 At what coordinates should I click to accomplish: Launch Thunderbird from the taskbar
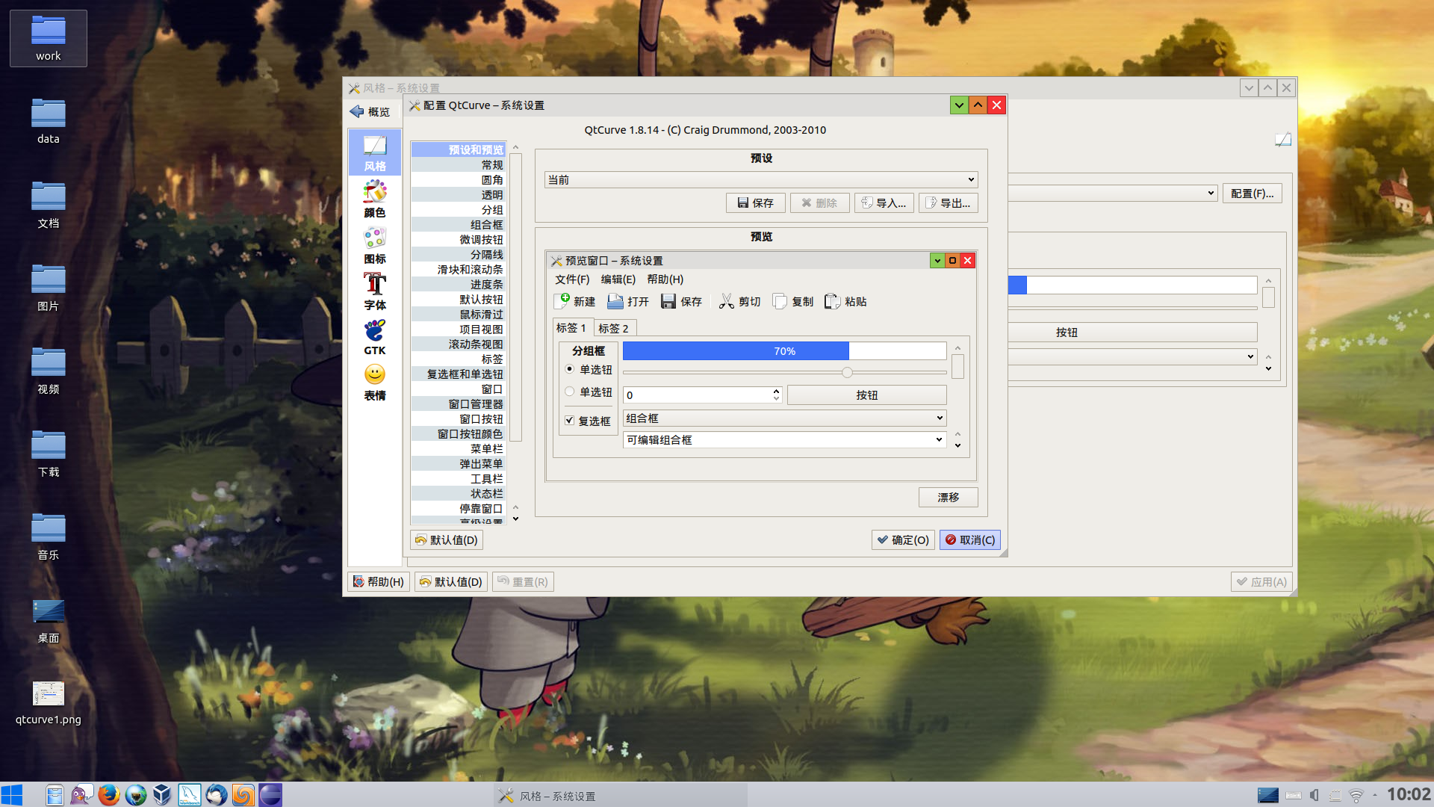point(217,794)
